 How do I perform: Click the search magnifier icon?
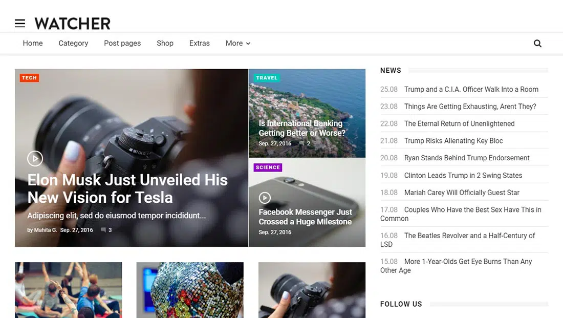pyautogui.click(x=537, y=44)
